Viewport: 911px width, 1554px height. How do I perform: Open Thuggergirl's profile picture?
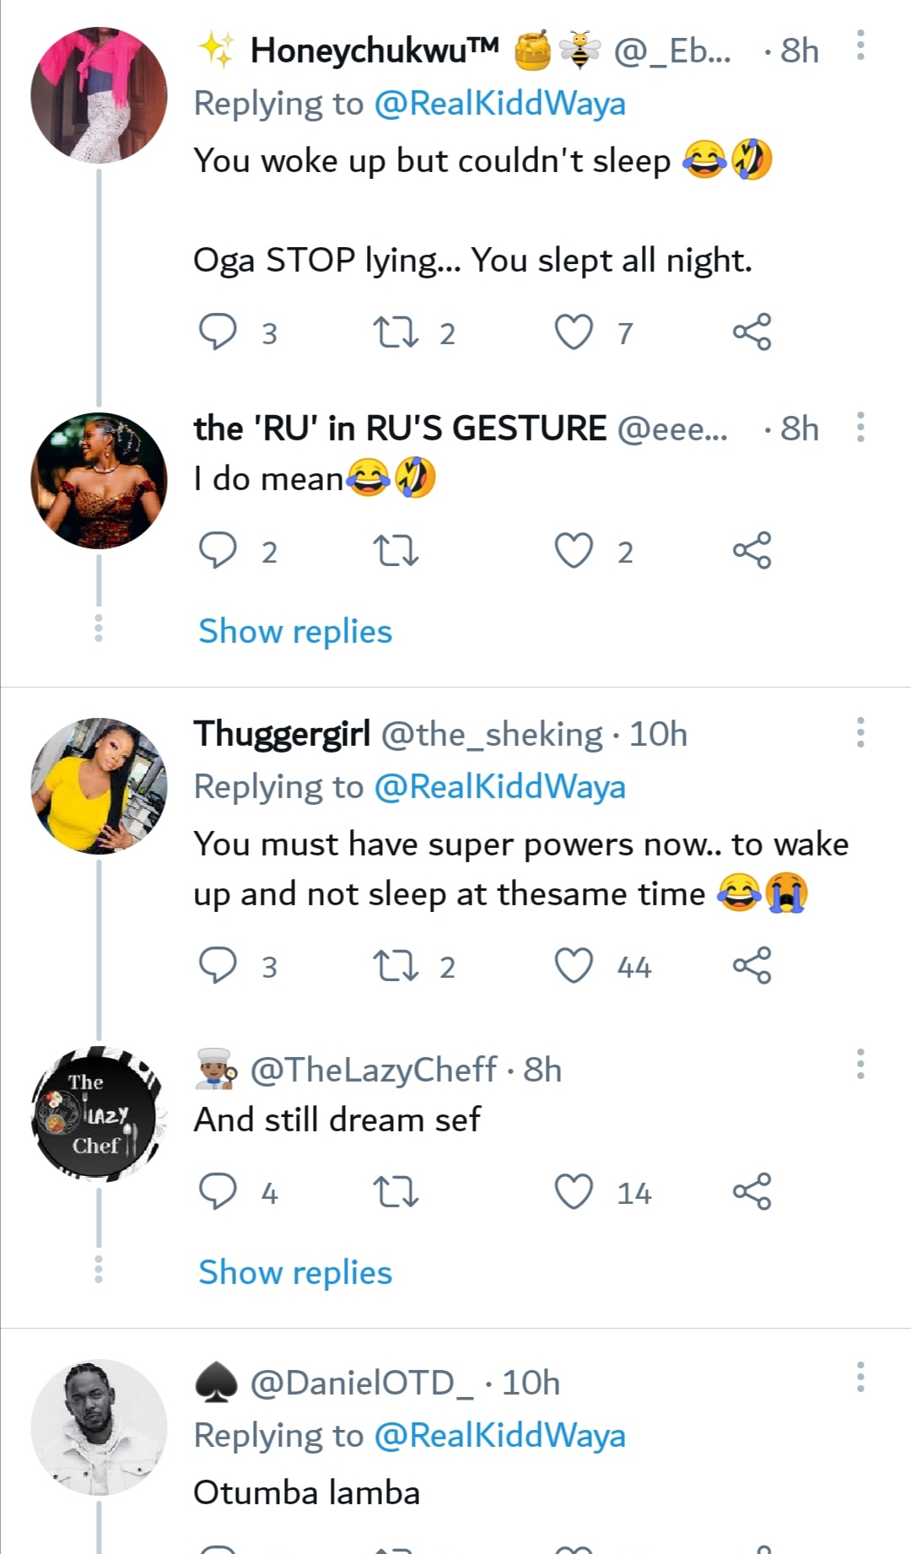point(99,785)
